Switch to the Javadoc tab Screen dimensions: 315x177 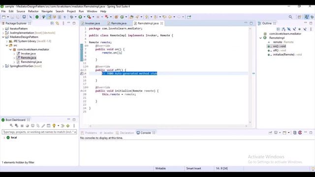pyautogui.click(x=107, y=133)
